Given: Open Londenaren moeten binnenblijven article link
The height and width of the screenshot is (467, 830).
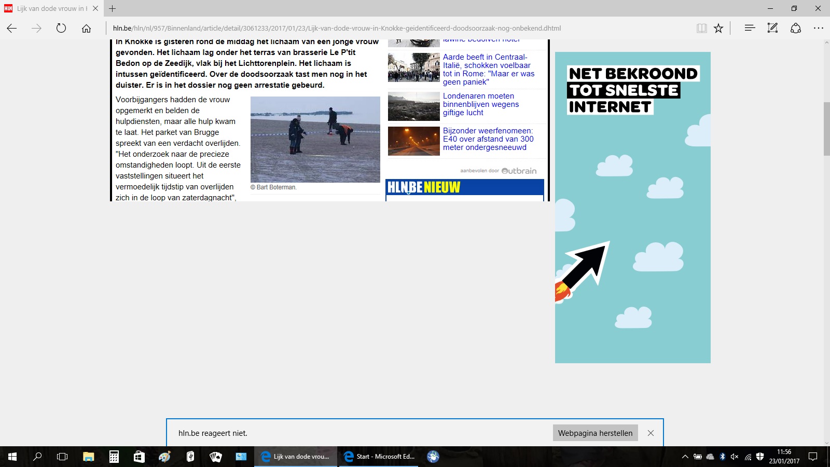Looking at the screenshot, I should (481, 104).
